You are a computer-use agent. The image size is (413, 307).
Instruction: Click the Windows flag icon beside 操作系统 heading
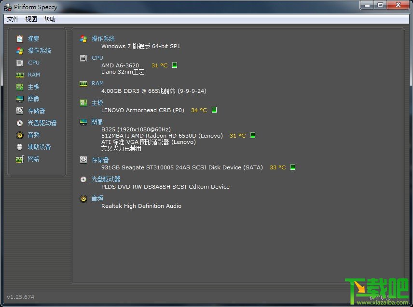[x=83, y=39]
